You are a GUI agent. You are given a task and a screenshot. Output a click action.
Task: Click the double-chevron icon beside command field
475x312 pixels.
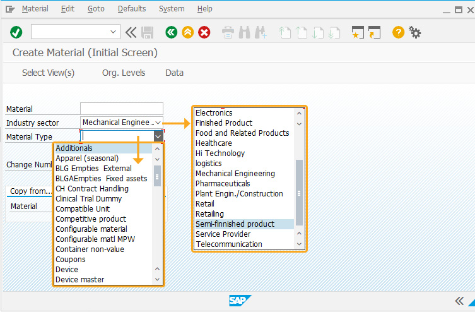tap(131, 32)
